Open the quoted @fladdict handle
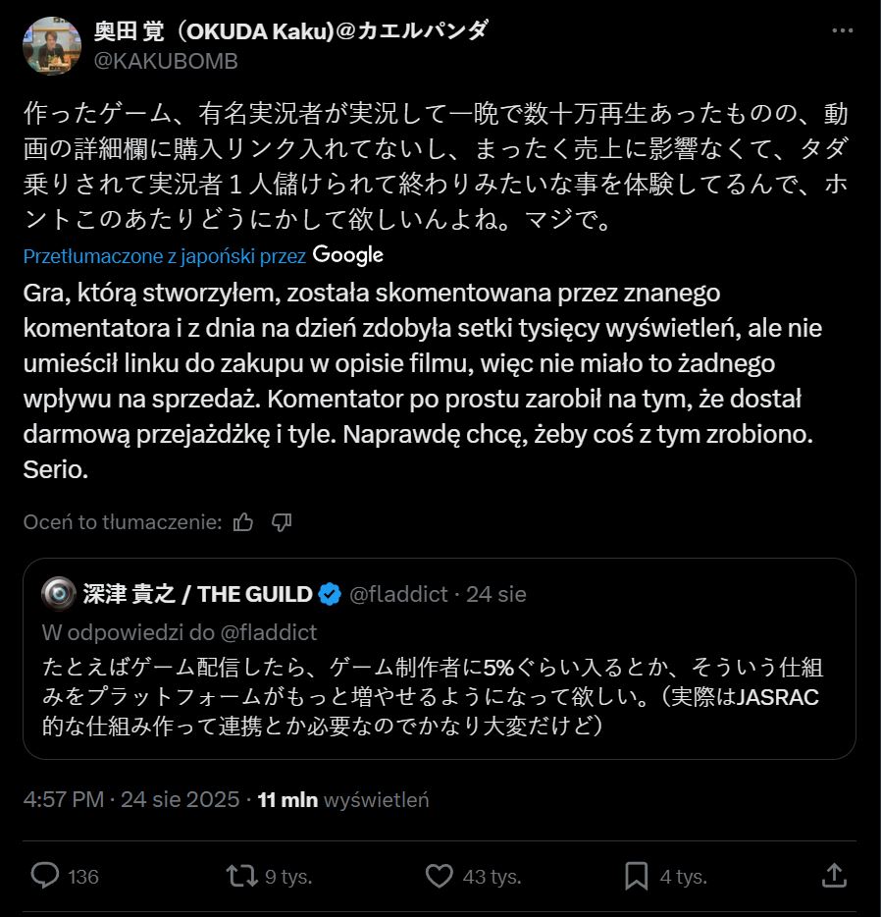This screenshot has height=917, width=881. click(x=398, y=594)
